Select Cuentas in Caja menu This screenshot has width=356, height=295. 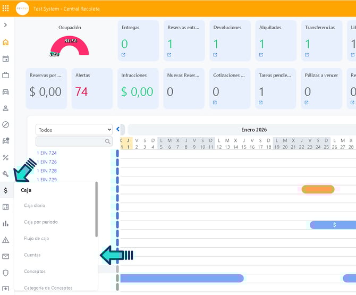coord(32,255)
